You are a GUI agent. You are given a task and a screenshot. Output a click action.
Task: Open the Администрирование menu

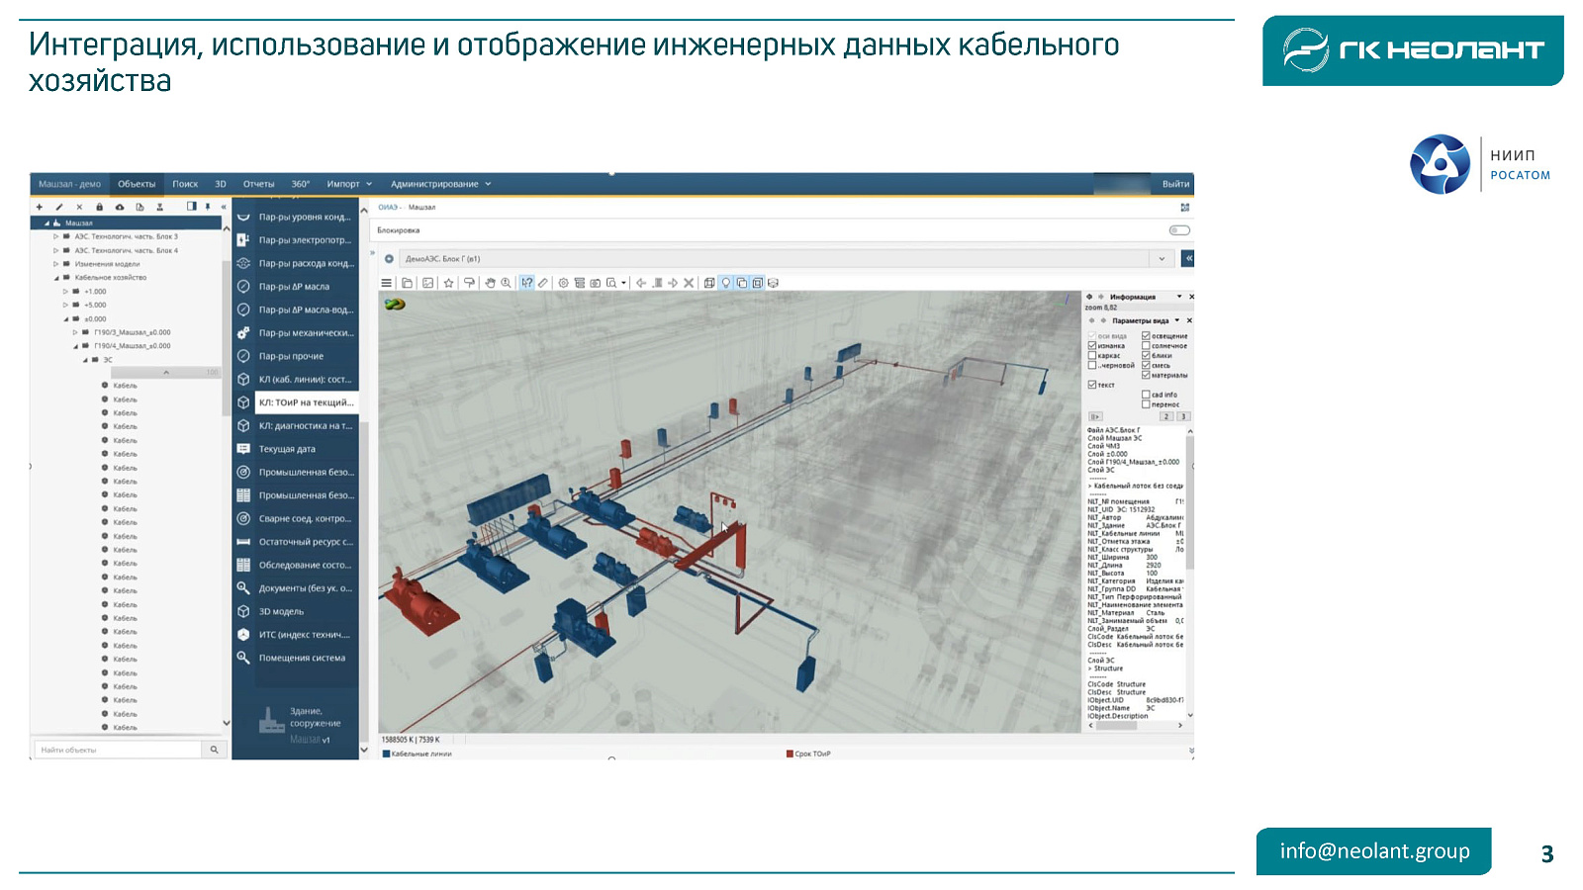pos(439,184)
